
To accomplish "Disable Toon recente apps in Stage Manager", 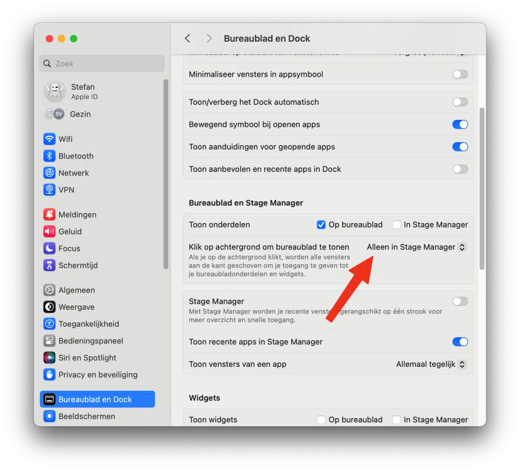I will pyautogui.click(x=460, y=342).
